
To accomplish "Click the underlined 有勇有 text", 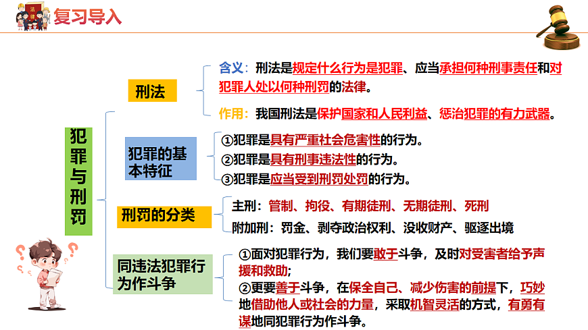I will coord(526,304).
